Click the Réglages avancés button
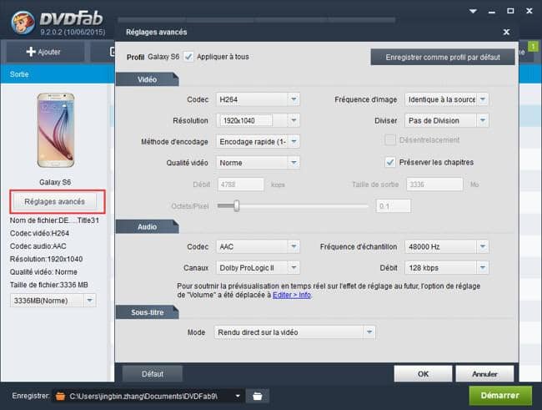The image size is (542, 410). click(x=54, y=201)
